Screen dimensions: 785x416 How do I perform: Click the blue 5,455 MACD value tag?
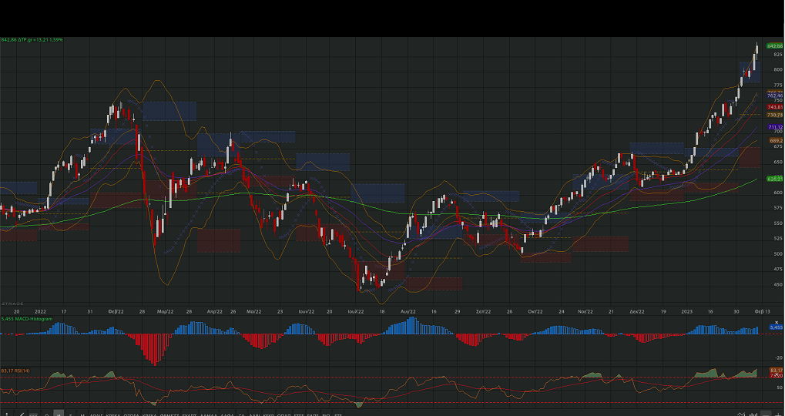coord(776,327)
